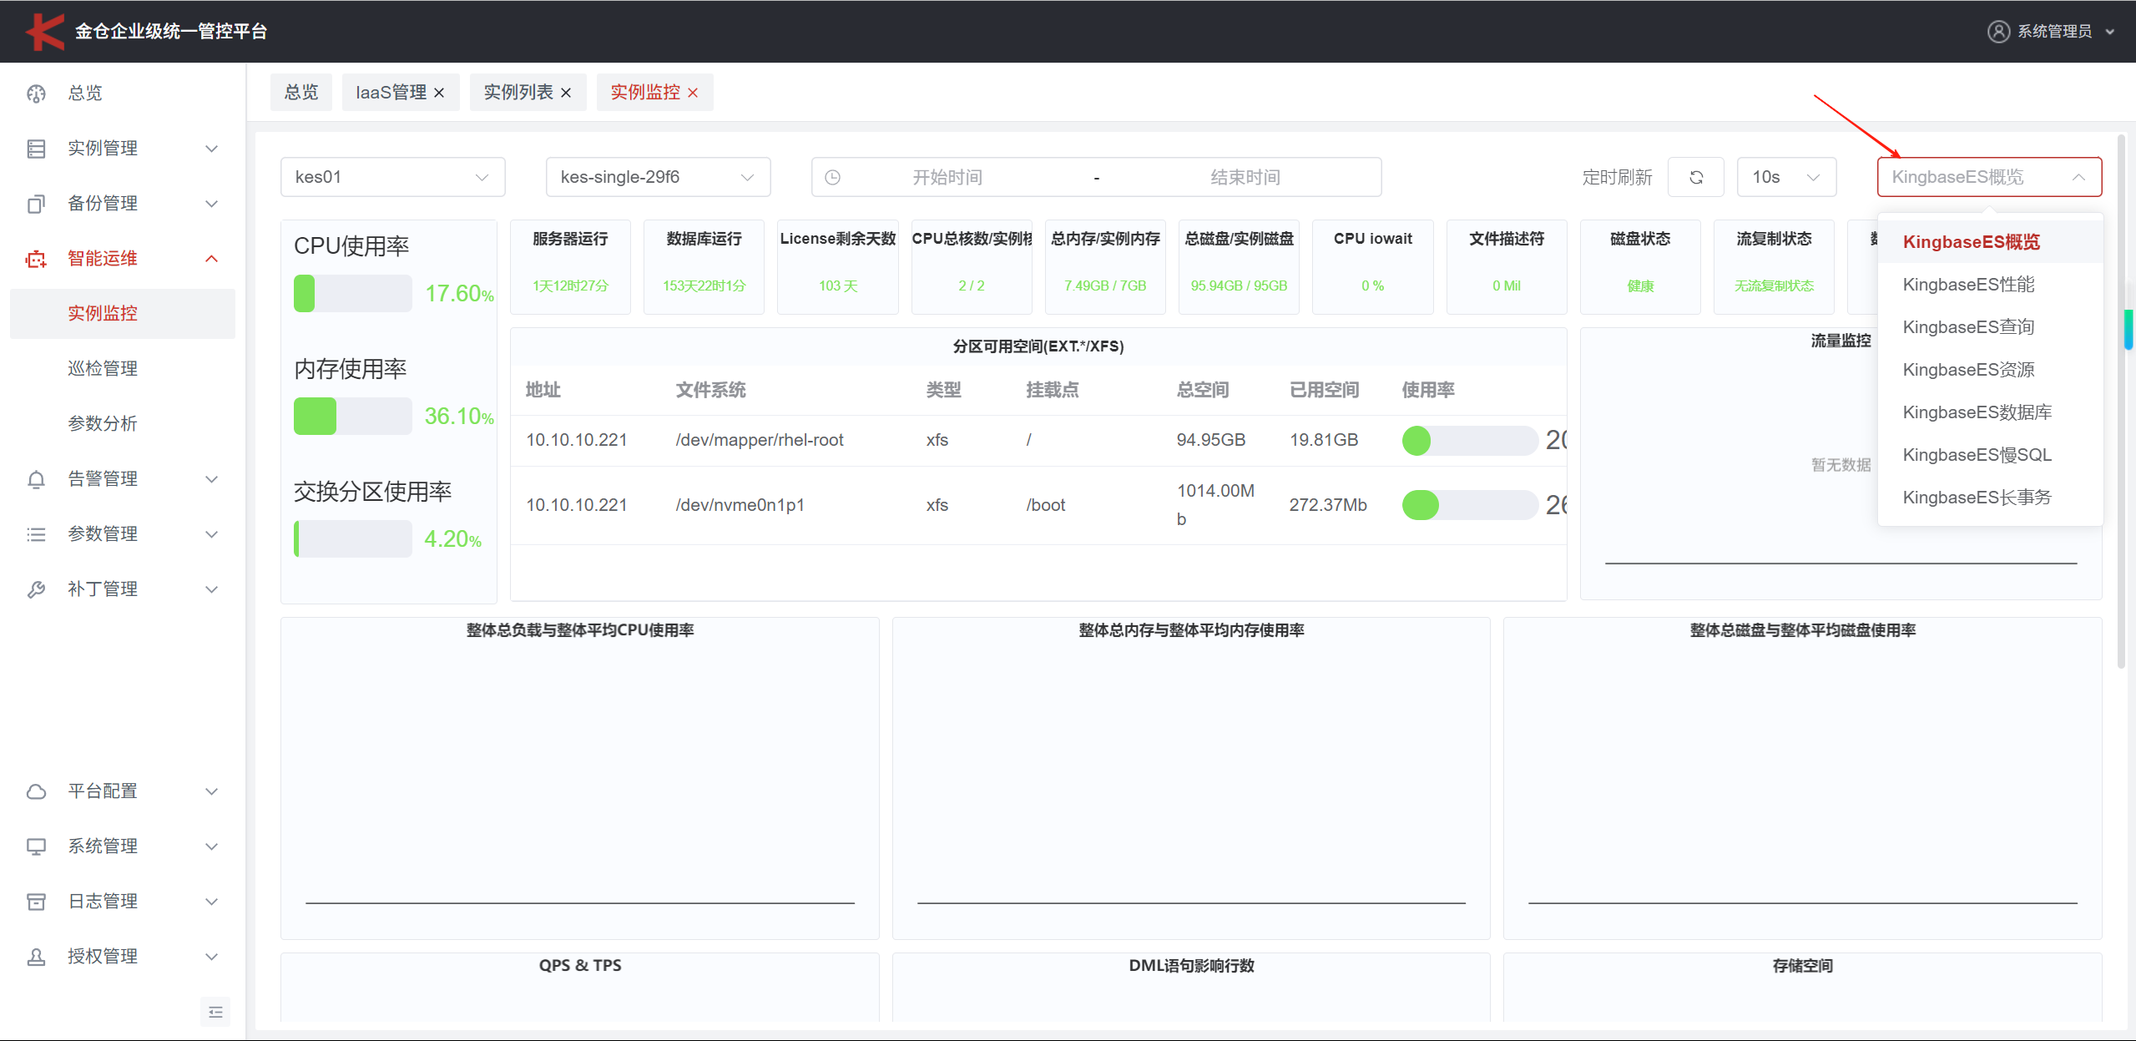Click the user avatar icon for 系统管理员

(x=1998, y=32)
